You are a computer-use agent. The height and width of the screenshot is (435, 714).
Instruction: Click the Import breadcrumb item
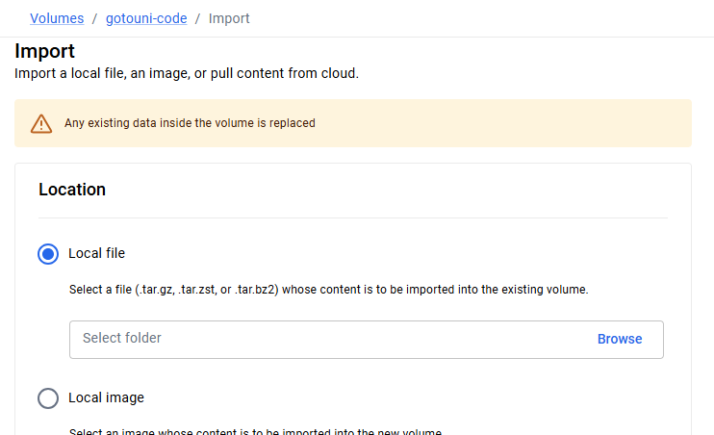[x=229, y=18]
